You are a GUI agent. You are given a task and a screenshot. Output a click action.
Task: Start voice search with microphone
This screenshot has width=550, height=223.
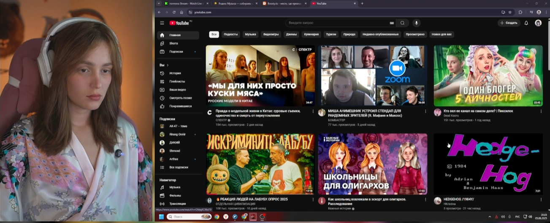click(x=416, y=23)
